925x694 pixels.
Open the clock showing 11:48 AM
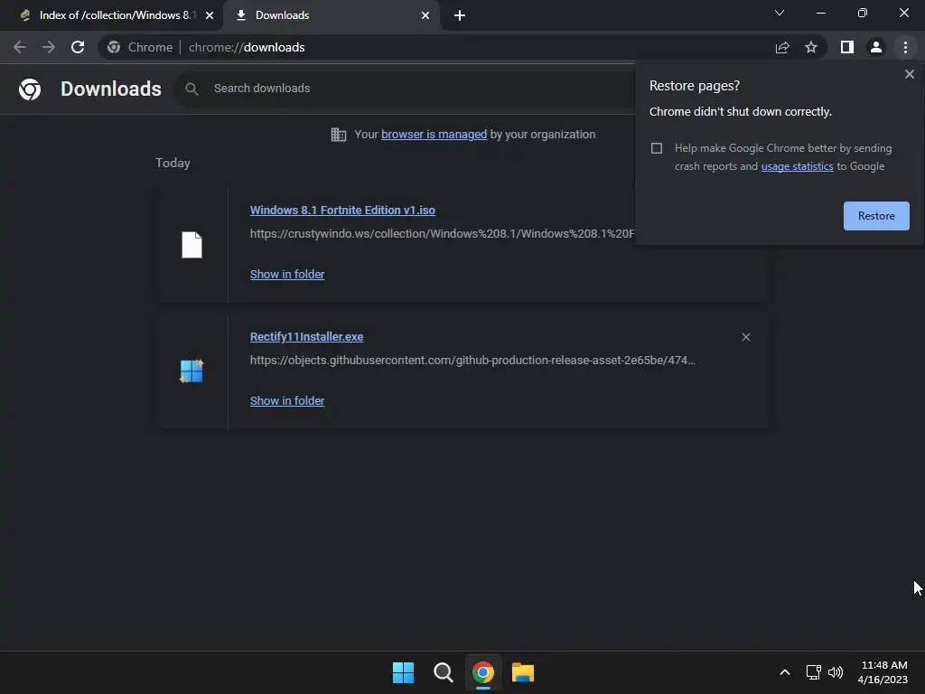coord(883,672)
